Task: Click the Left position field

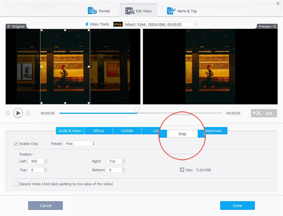Action: 36,161
